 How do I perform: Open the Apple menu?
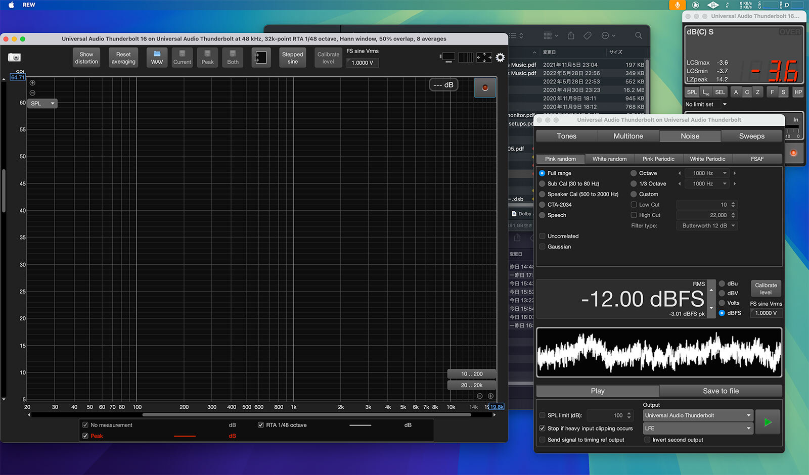click(11, 5)
